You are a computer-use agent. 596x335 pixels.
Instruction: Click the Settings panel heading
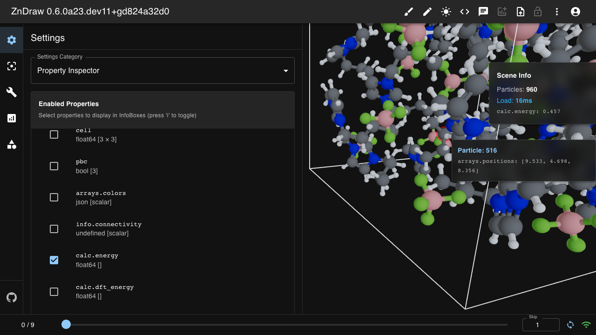[47, 38]
